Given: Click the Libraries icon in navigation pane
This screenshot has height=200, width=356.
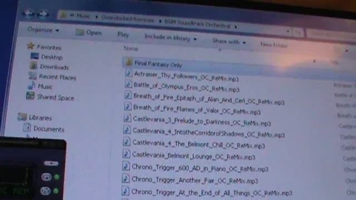Looking at the screenshot, I should click(x=22, y=117).
